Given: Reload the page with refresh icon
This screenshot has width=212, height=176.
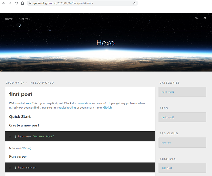Looking at the screenshot, I should [x=16, y=3].
